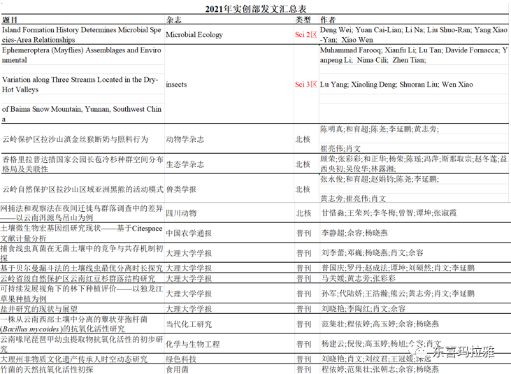Select the 动物学杂志 journal cell
The width and height of the screenshot is (511, 374).
[x=185, y=139]
